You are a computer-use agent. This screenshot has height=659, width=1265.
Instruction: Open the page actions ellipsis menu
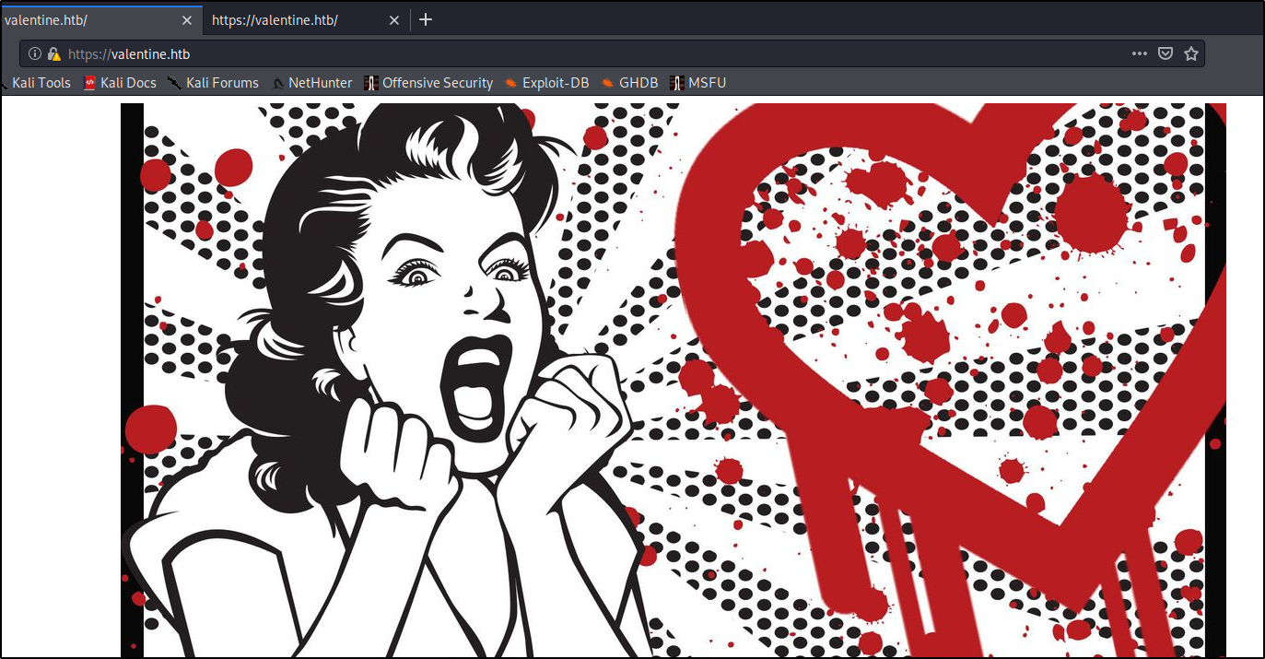tap(1140, 54)
